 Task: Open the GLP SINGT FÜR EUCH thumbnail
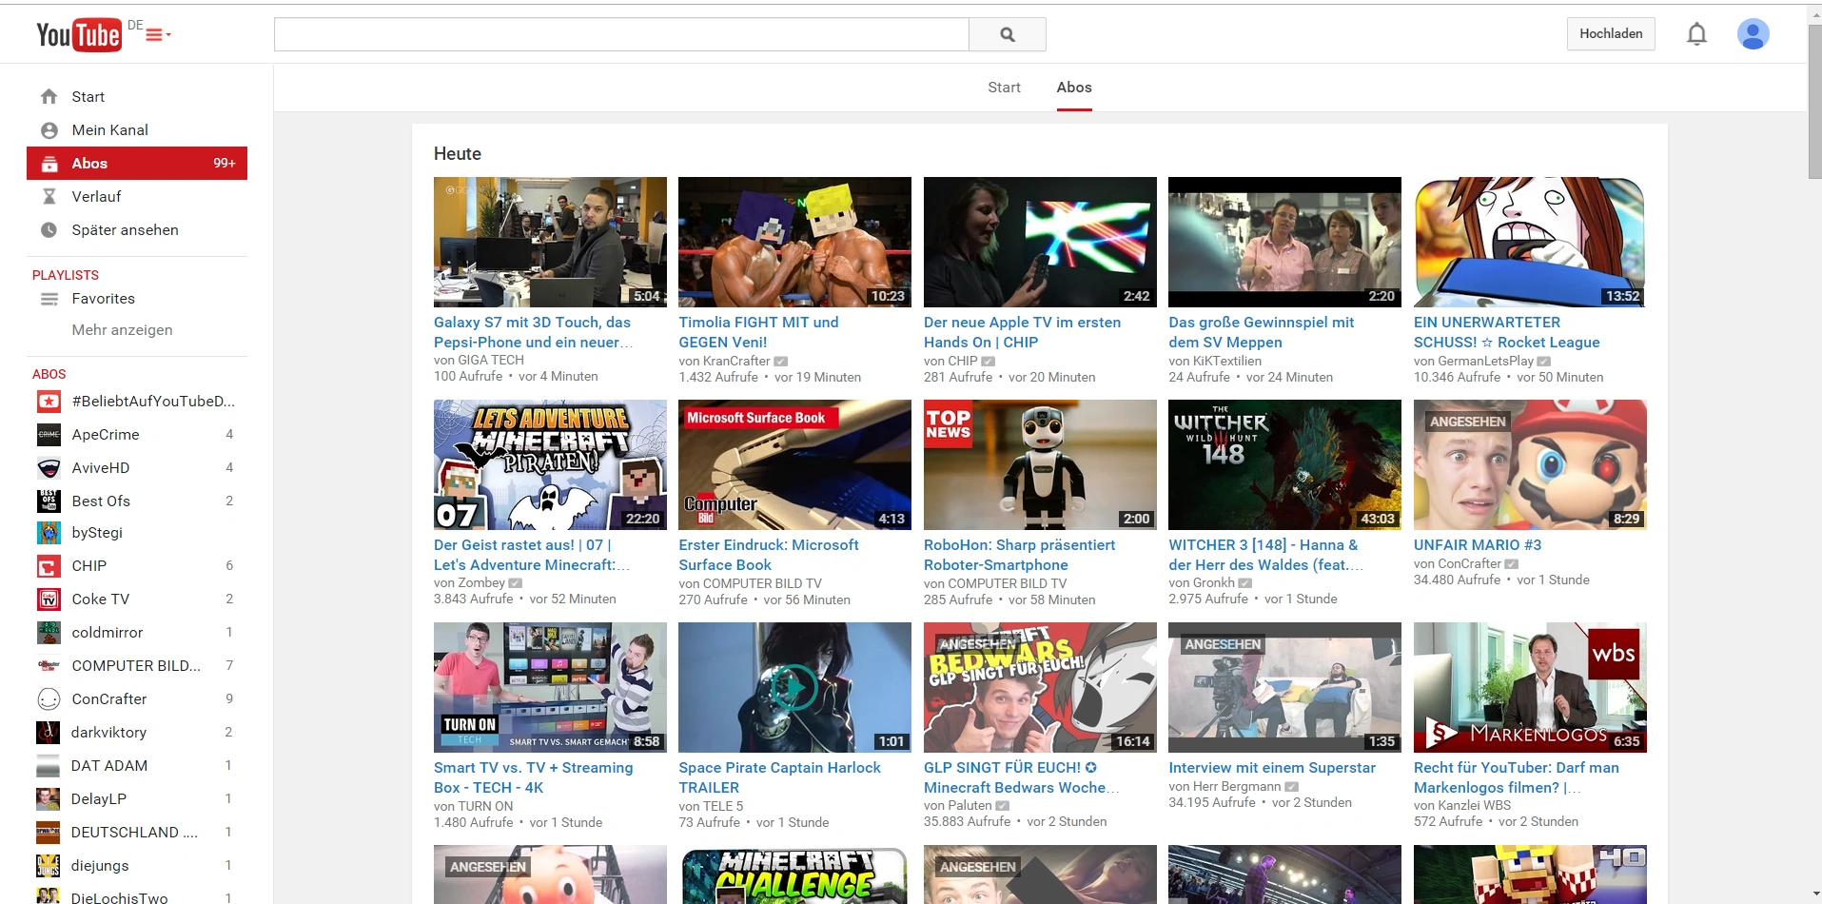1040,687
